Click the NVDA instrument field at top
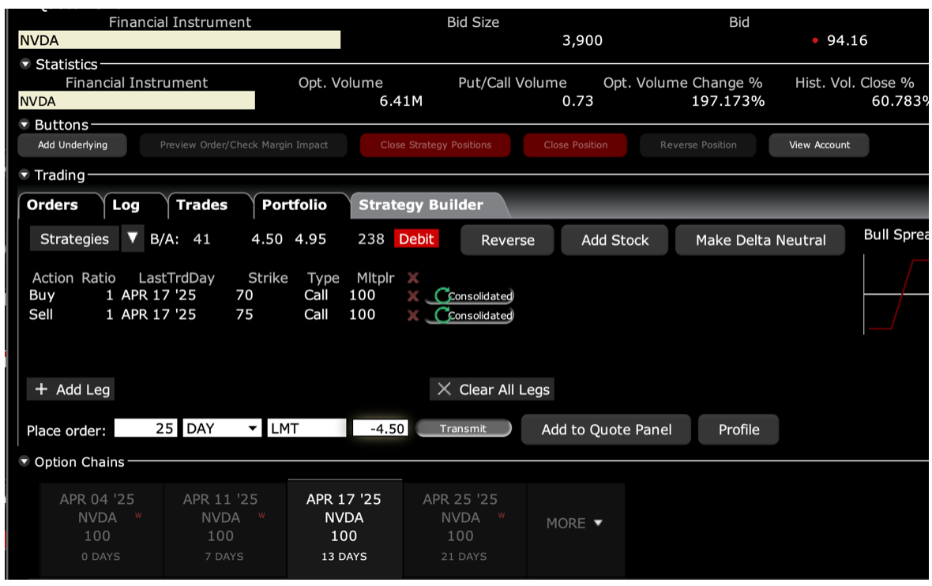This screenshot has height=586, width=932. coord(179,40)
